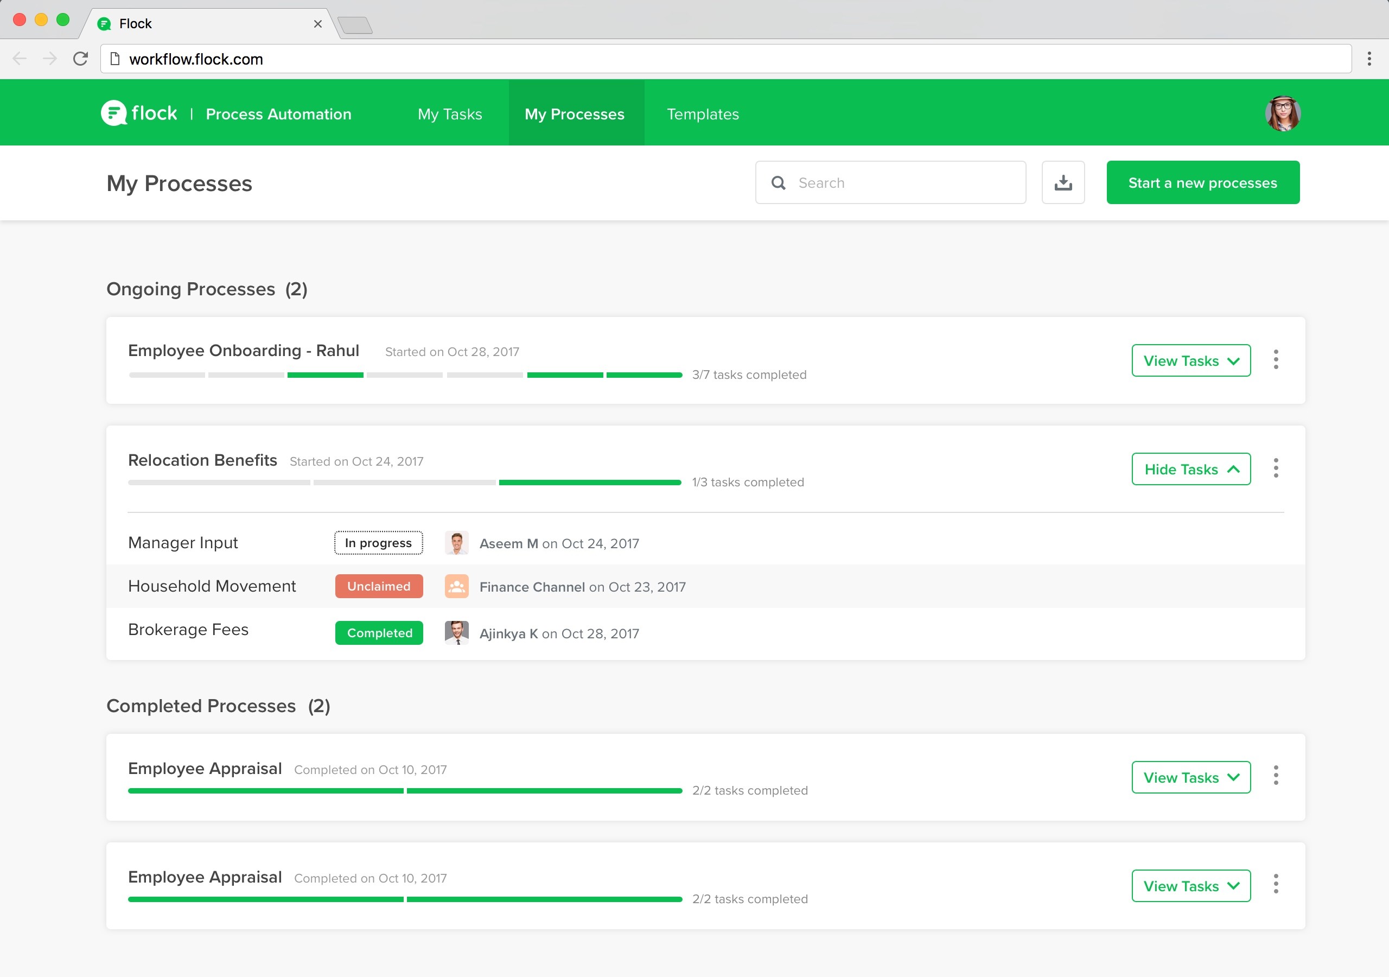
Task: Open the Templates tab
Action: point(702,114)
